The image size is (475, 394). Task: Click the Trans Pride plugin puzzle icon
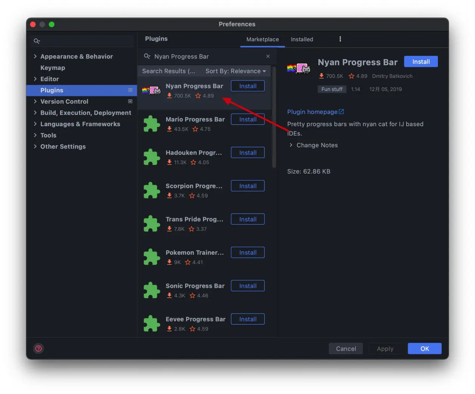tap(152, 223)
